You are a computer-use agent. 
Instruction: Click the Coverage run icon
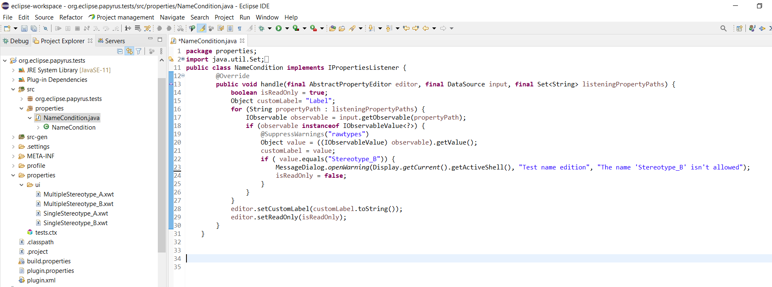pyautogui.click(x=296, y=28)
